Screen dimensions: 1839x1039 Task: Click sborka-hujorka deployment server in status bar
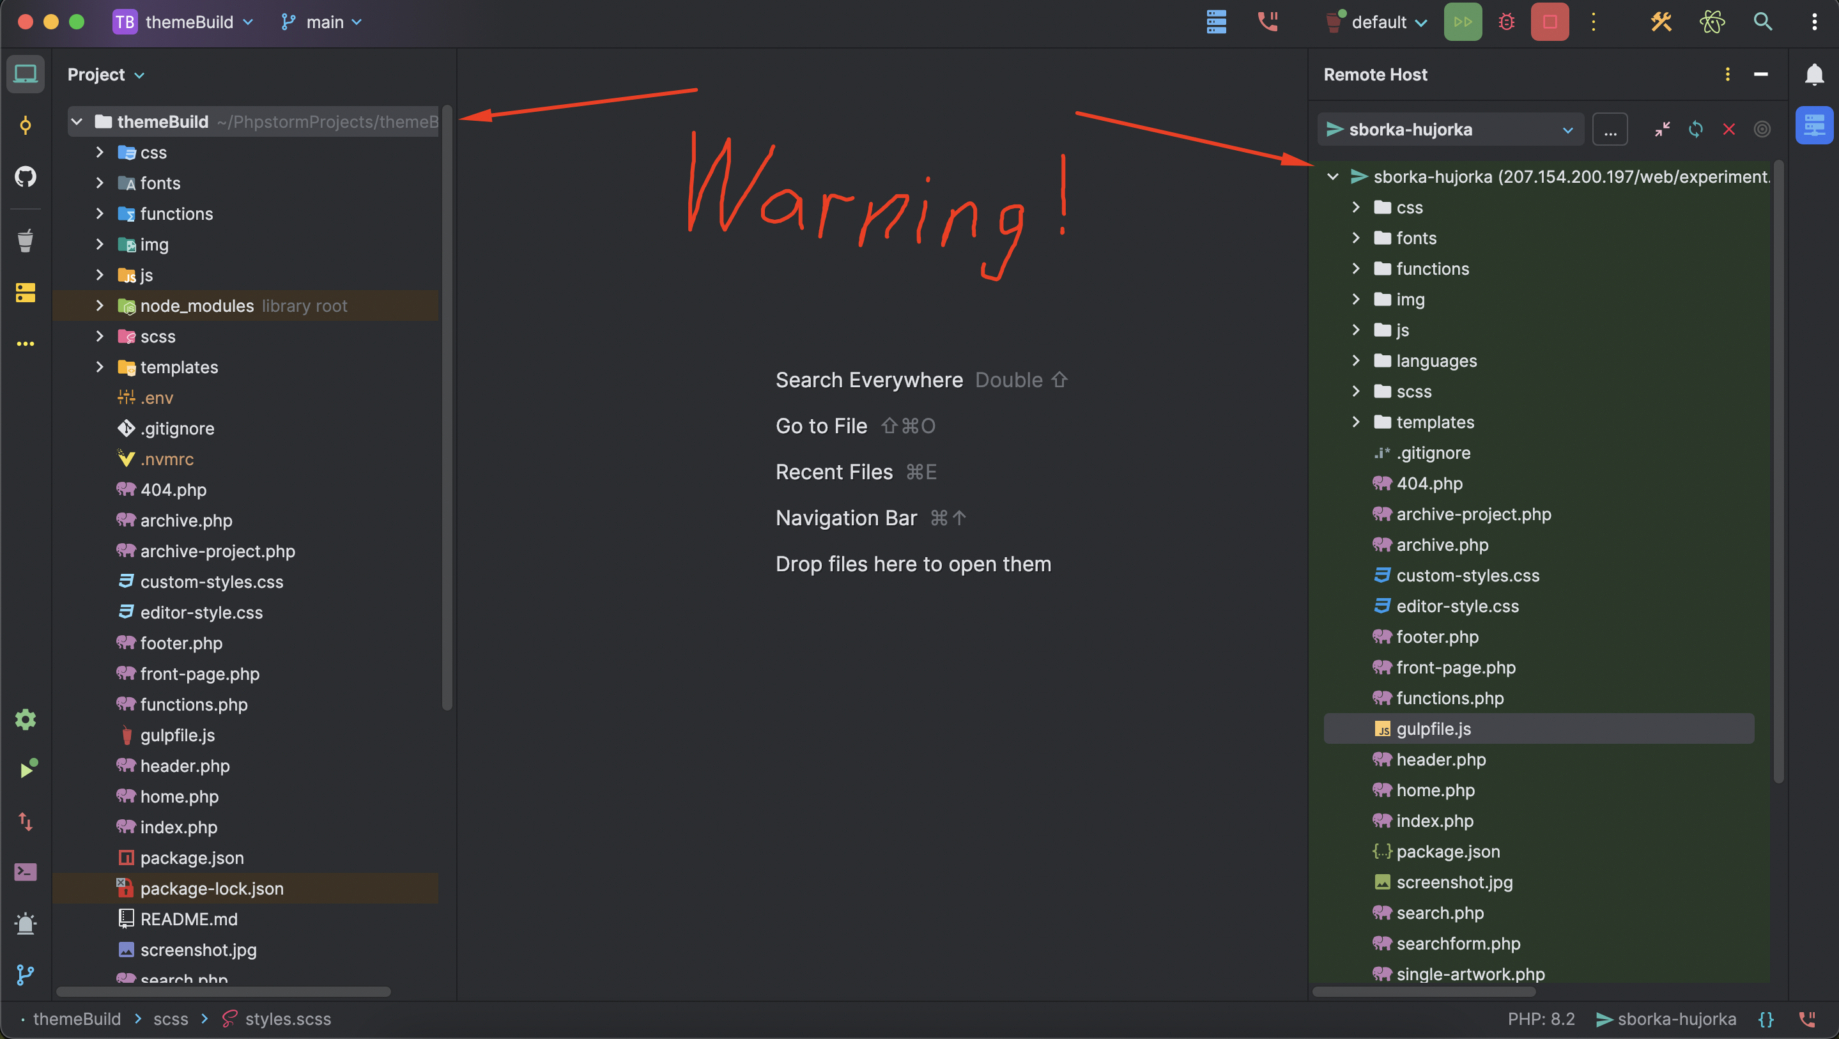(x=1666, y=1019)
